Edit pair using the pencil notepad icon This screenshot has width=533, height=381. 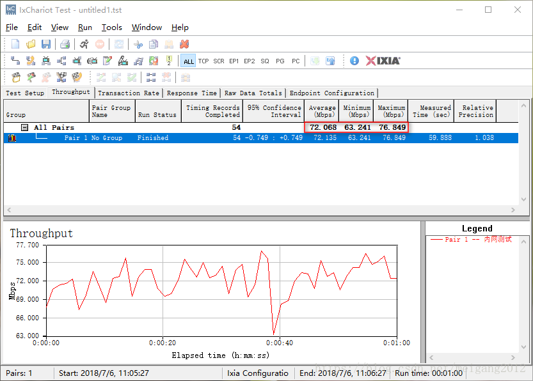coord(107,61)
